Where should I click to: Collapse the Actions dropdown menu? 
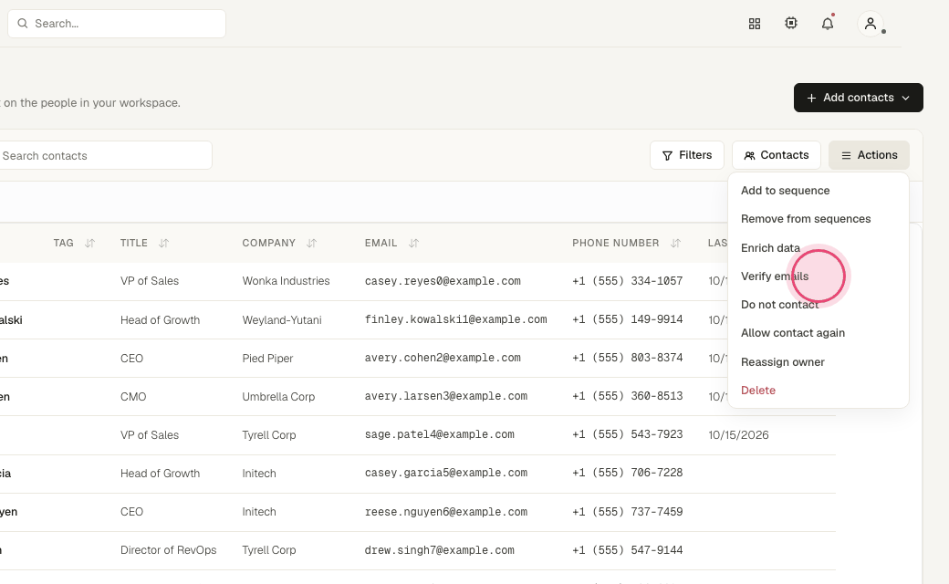coord(869,155)
